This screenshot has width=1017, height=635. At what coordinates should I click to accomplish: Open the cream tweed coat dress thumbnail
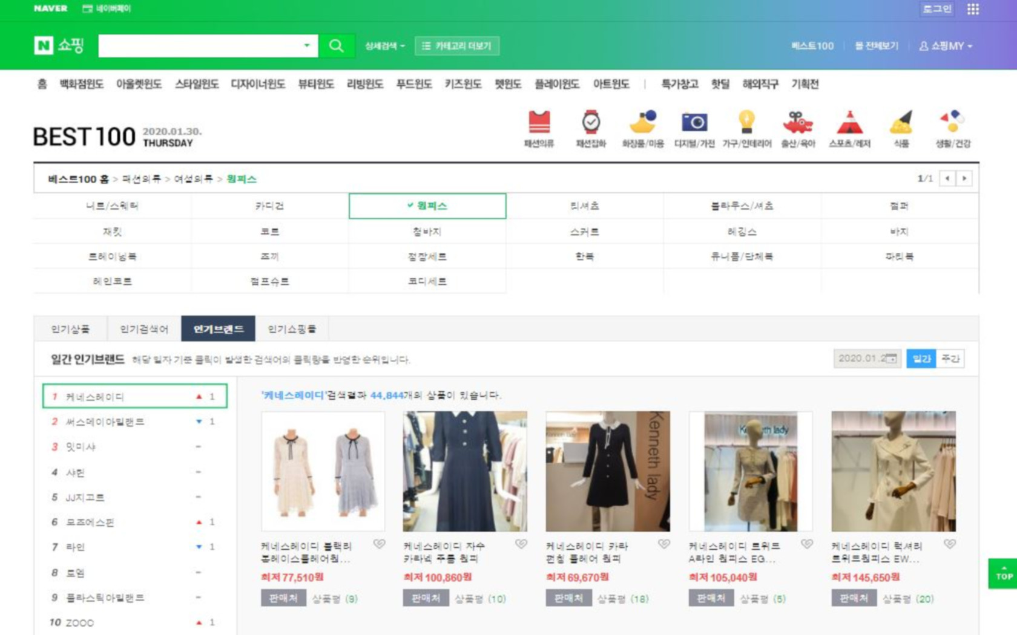(x=894, y=471)
